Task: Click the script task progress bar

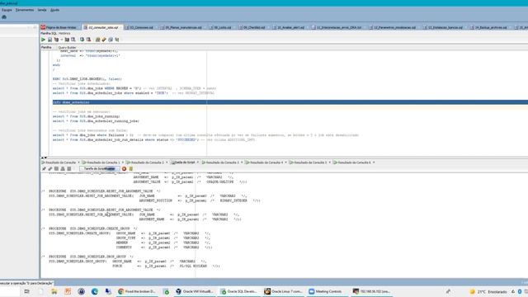Action: tap(99, 168)
